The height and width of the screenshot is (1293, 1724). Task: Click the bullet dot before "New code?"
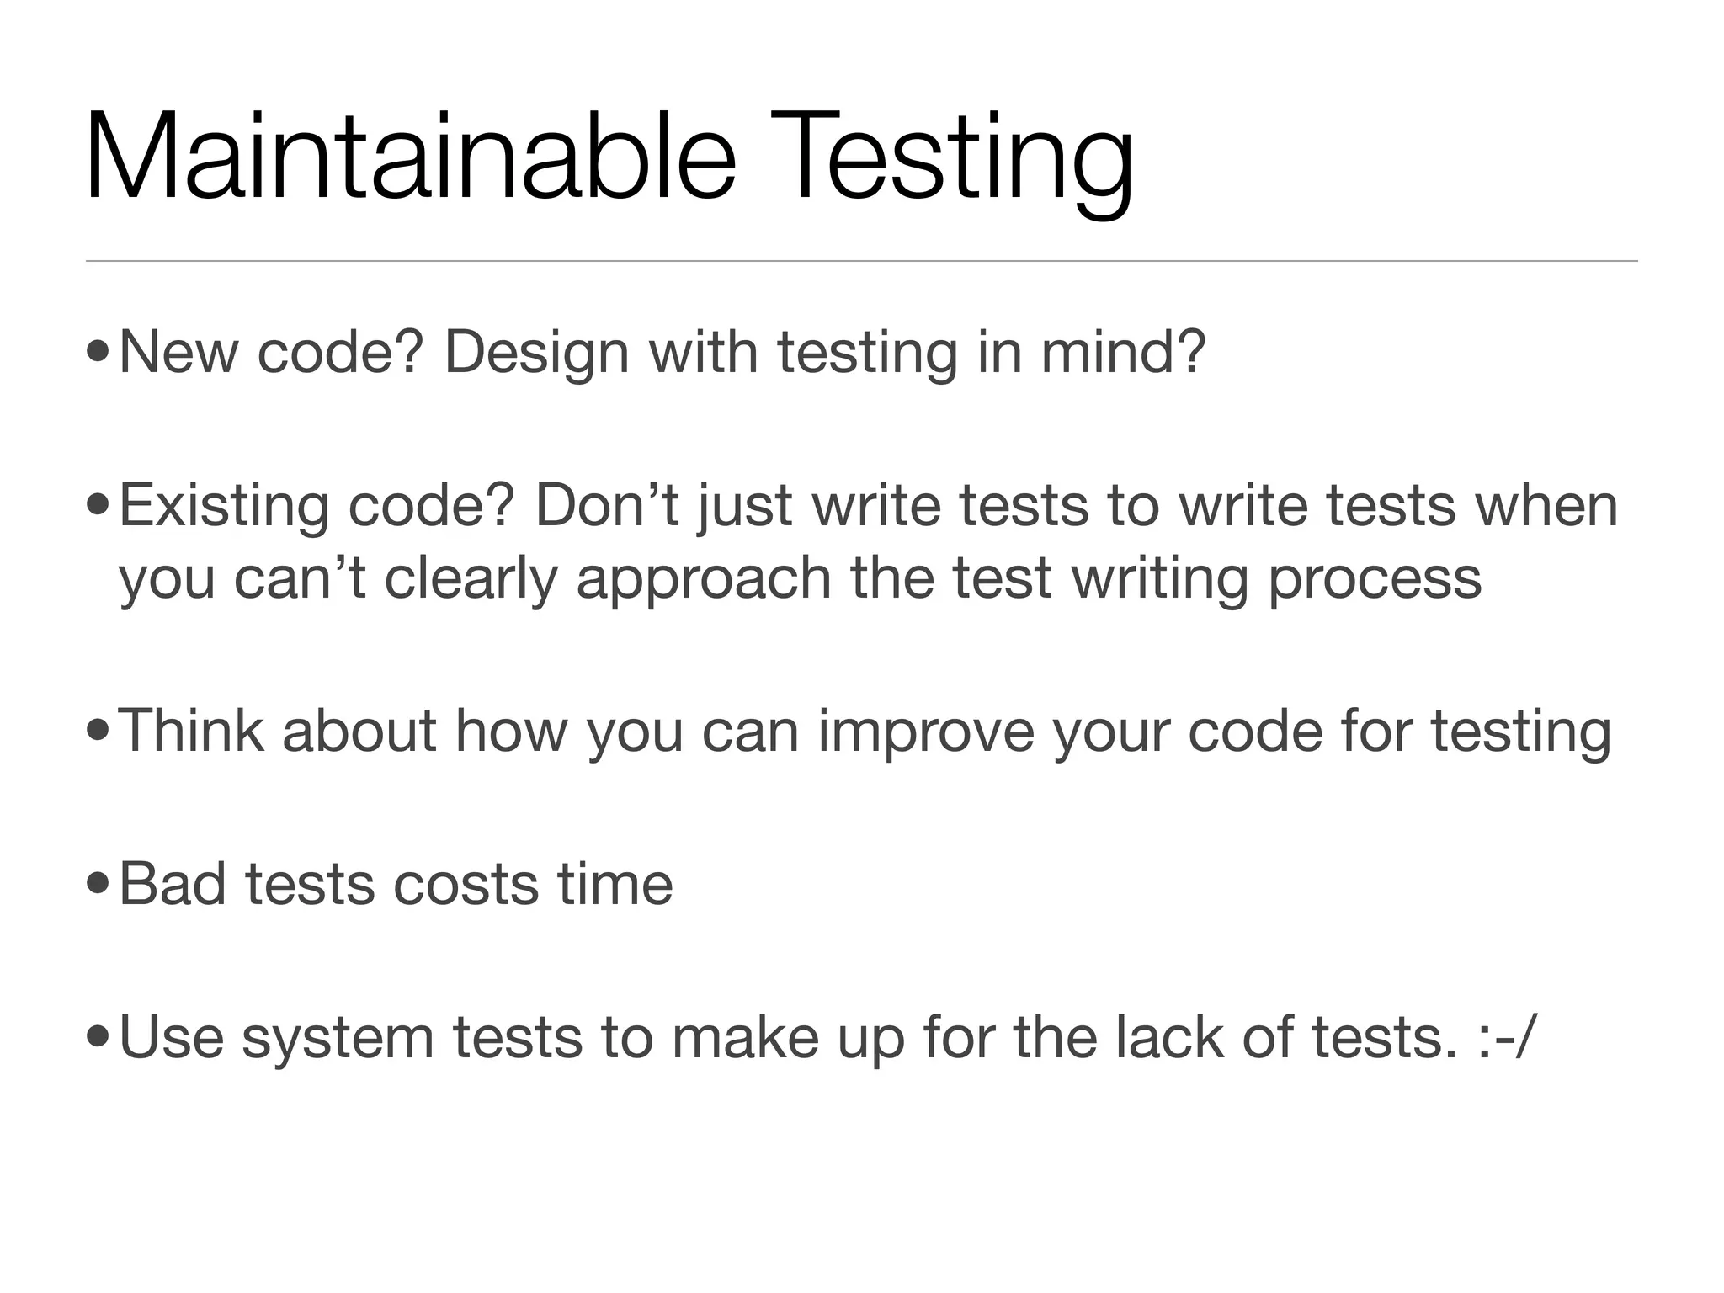pyautogui.click(x=98, y=351)
